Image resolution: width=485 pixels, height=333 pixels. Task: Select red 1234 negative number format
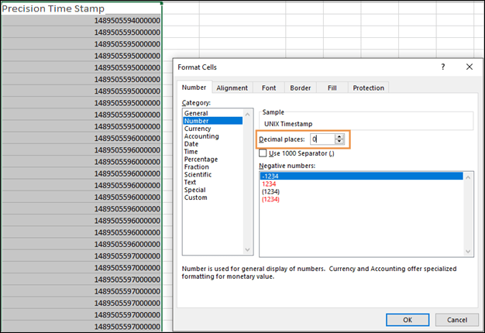pos(361,184)
